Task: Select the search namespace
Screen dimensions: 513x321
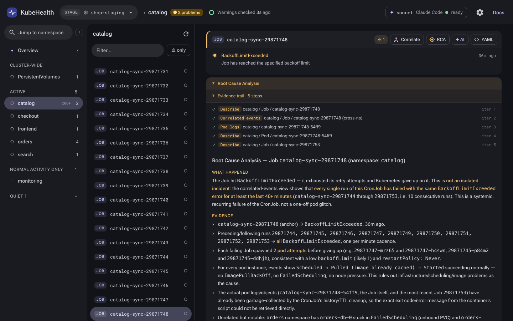Action: [43, 155]
